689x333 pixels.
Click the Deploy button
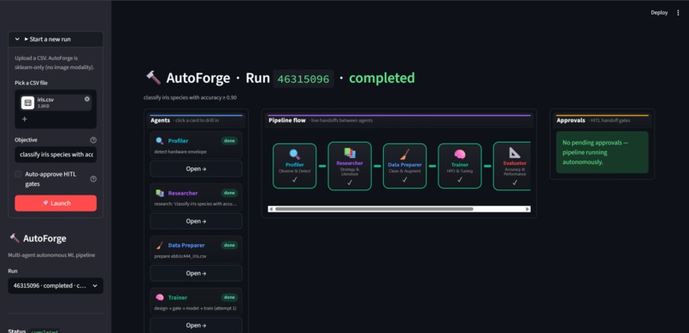pyautogui.click(x=659, y=13)
